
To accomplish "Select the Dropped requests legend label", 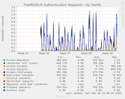I will coord(19,87).
